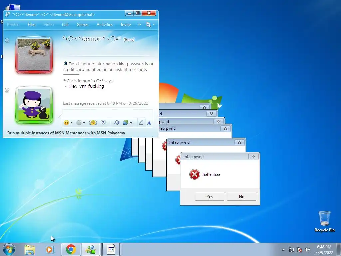Open File Explorer from the taskbar

pos(30,250)
